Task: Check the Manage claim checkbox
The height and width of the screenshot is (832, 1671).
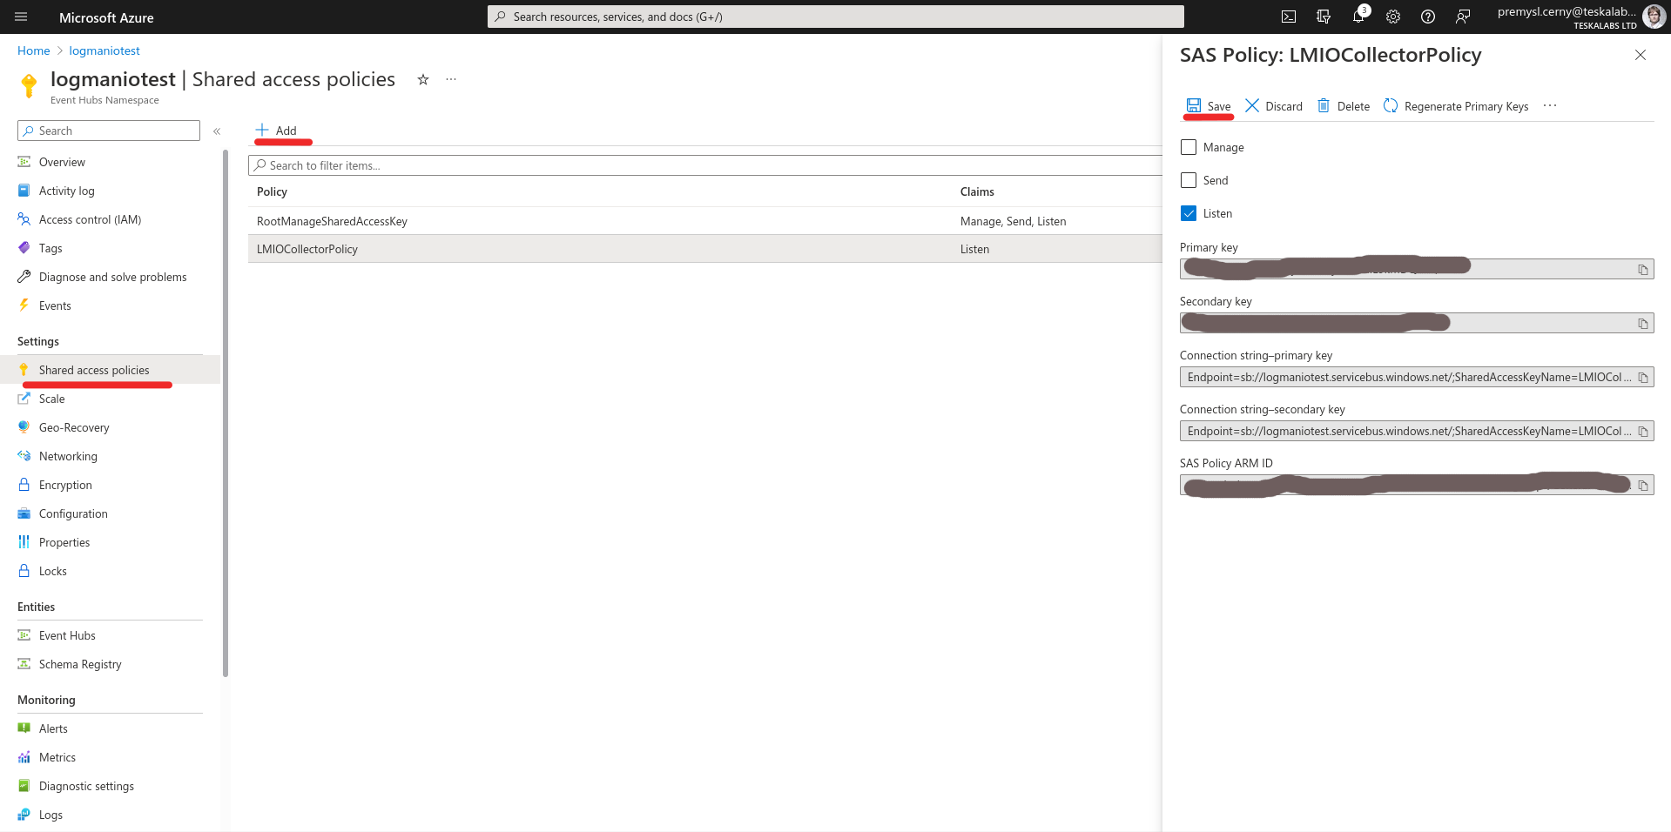Action: click(1189, 147)
